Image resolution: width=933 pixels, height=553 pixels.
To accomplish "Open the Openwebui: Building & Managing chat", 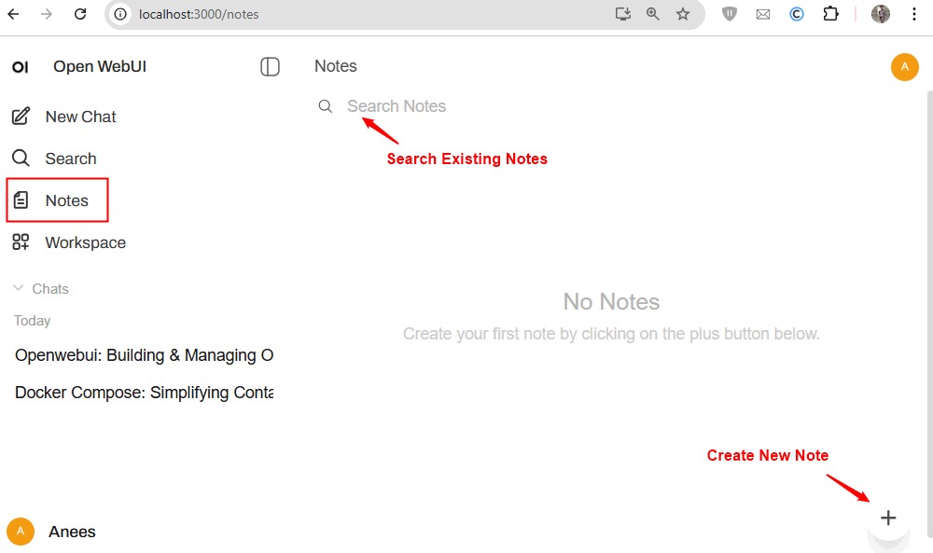I will 144,355.
